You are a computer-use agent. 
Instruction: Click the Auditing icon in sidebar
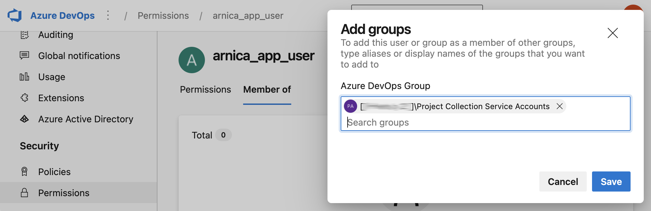pyautogui.click(x=24, y=35)
